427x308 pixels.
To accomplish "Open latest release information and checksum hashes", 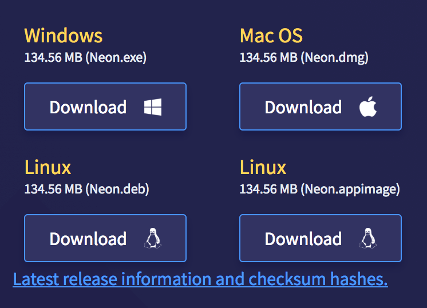I will [200, 279].
